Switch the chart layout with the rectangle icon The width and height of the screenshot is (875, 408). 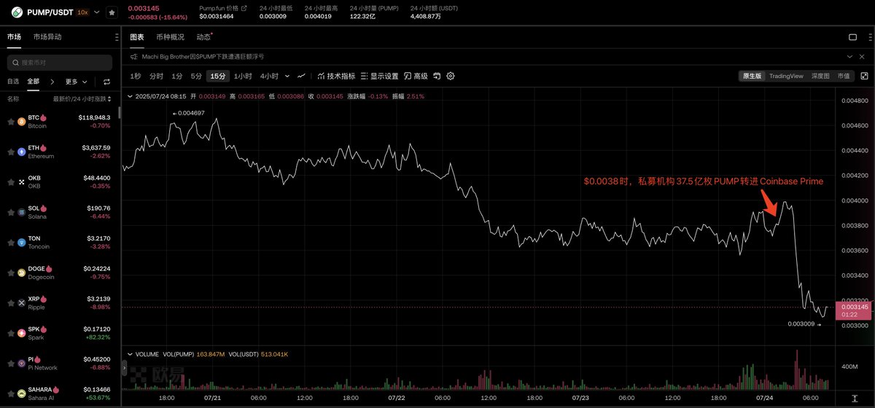tap(852, 36)
